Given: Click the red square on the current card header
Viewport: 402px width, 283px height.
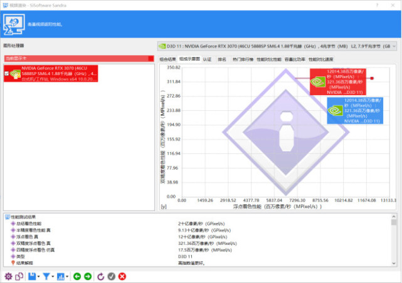Looking at the screenshot, I should click(x=151, y=58).
